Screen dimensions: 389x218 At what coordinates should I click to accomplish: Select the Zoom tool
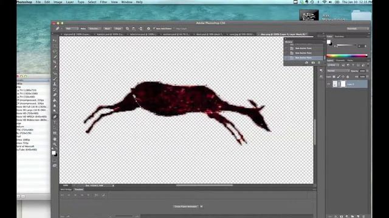pos(55,144)
